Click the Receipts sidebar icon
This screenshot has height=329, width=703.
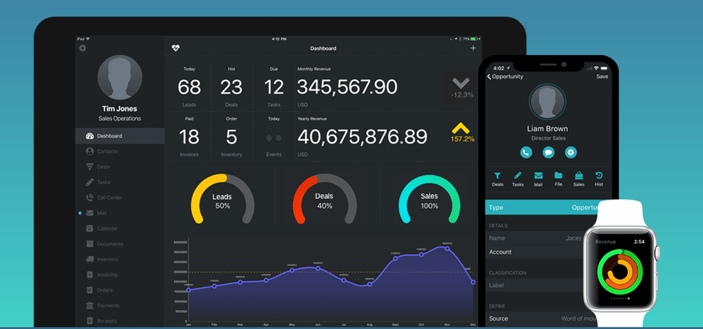[x=90, y=321]
